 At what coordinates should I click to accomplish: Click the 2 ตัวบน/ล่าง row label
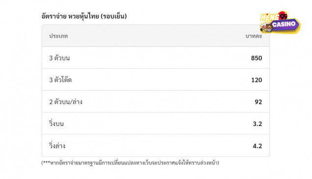66,102
